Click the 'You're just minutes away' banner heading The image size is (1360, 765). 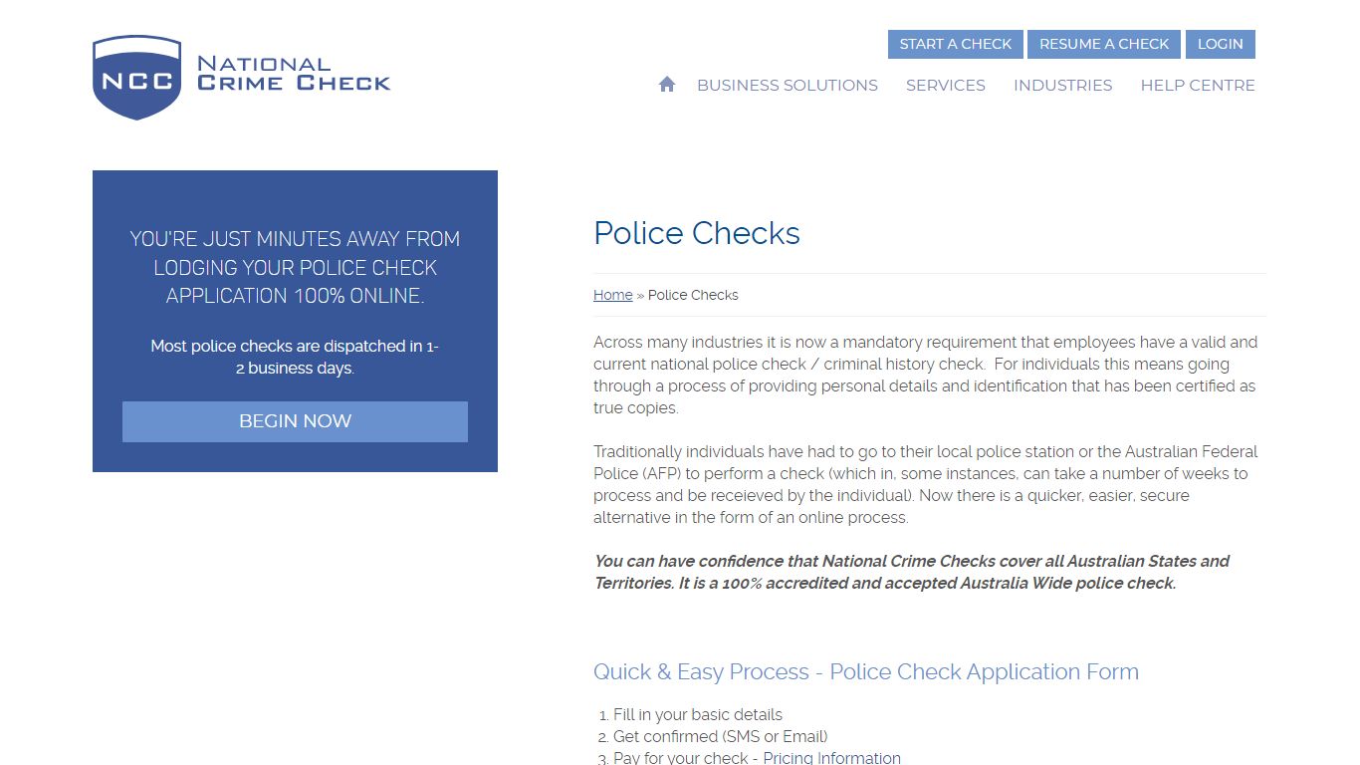[x=295, y=267]
